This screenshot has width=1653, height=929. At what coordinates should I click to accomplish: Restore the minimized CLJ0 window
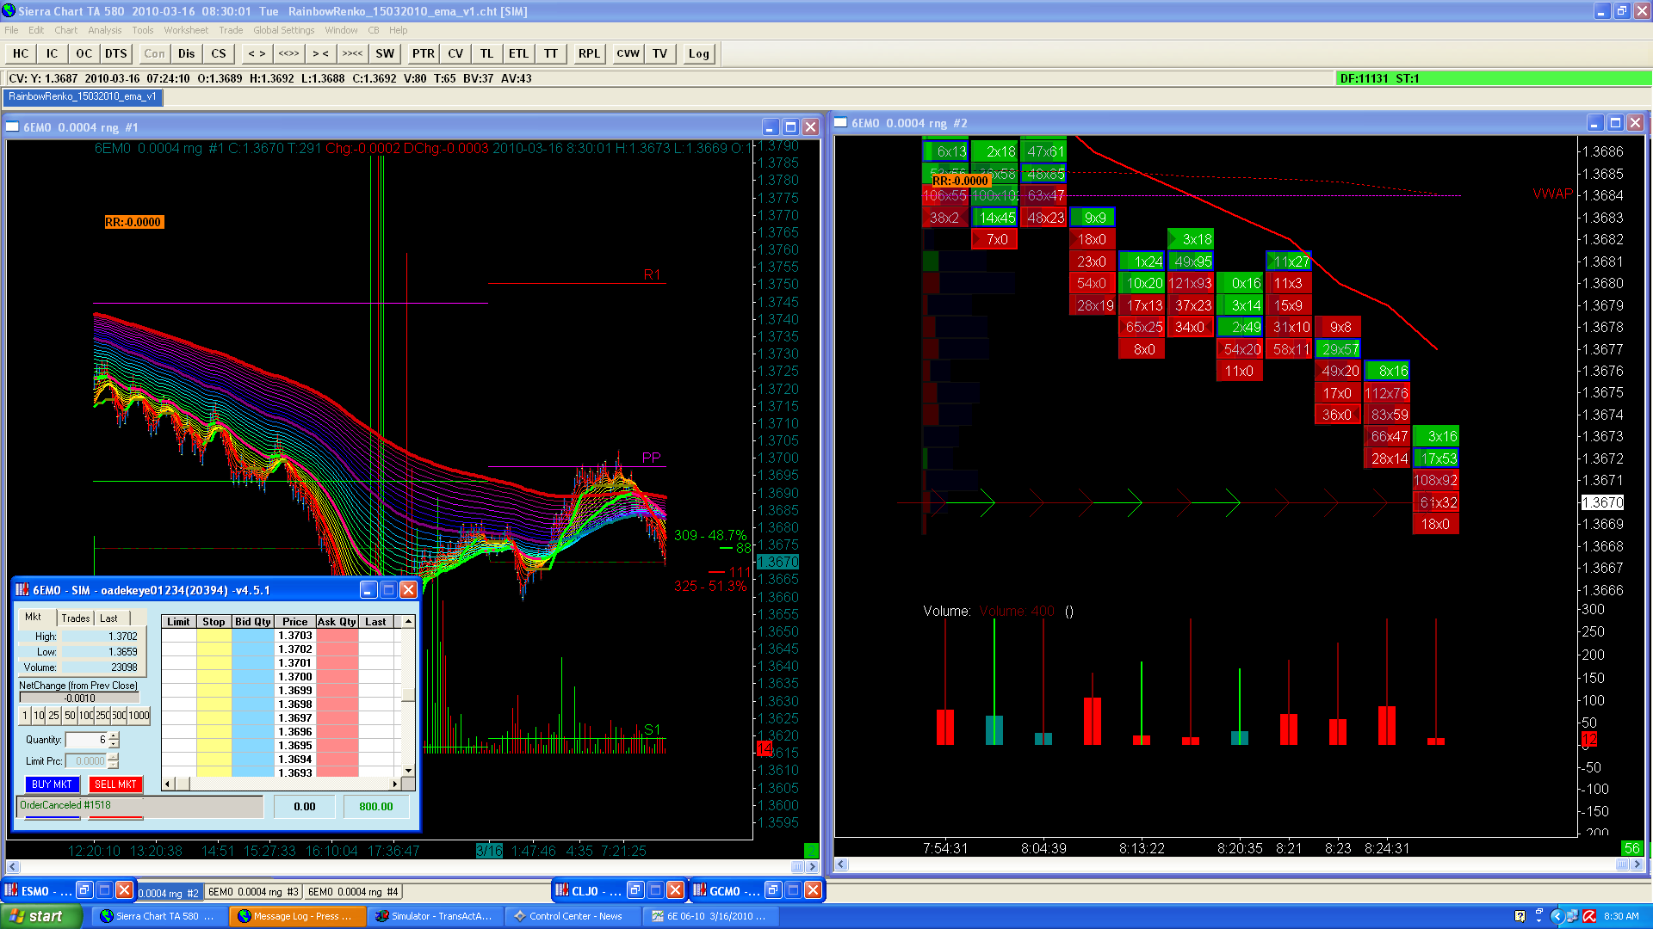[x=635, y=890]
